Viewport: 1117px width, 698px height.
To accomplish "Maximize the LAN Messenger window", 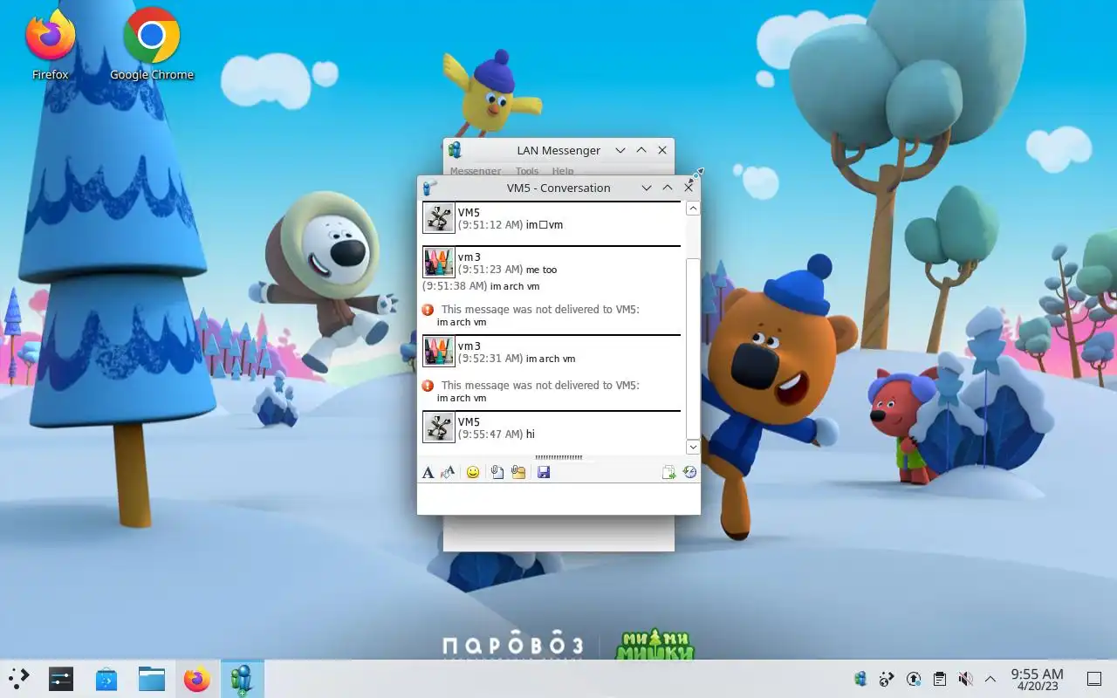I will coord(641,150).
